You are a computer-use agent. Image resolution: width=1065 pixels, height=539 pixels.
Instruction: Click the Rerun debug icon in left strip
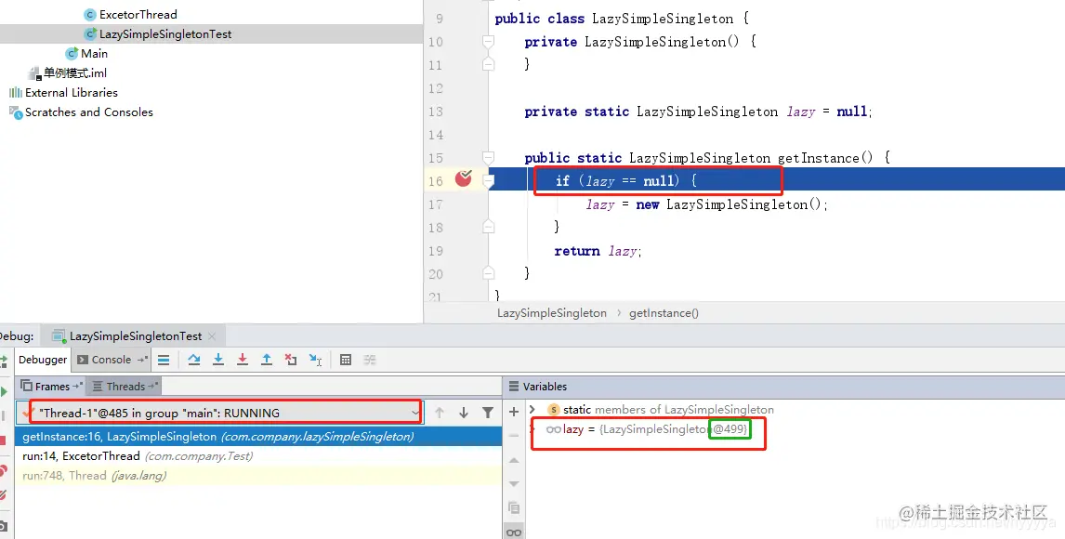tap(4, 360)
